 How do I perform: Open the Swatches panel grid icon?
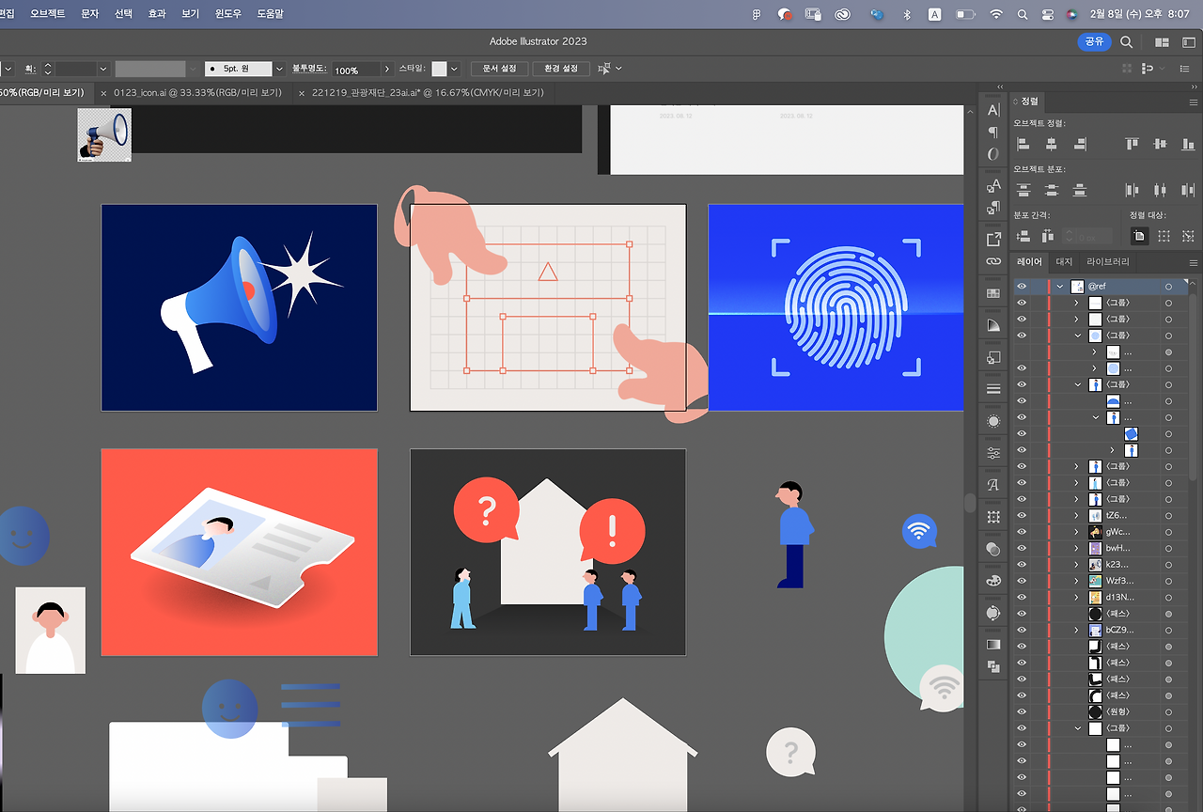(993, 293)
